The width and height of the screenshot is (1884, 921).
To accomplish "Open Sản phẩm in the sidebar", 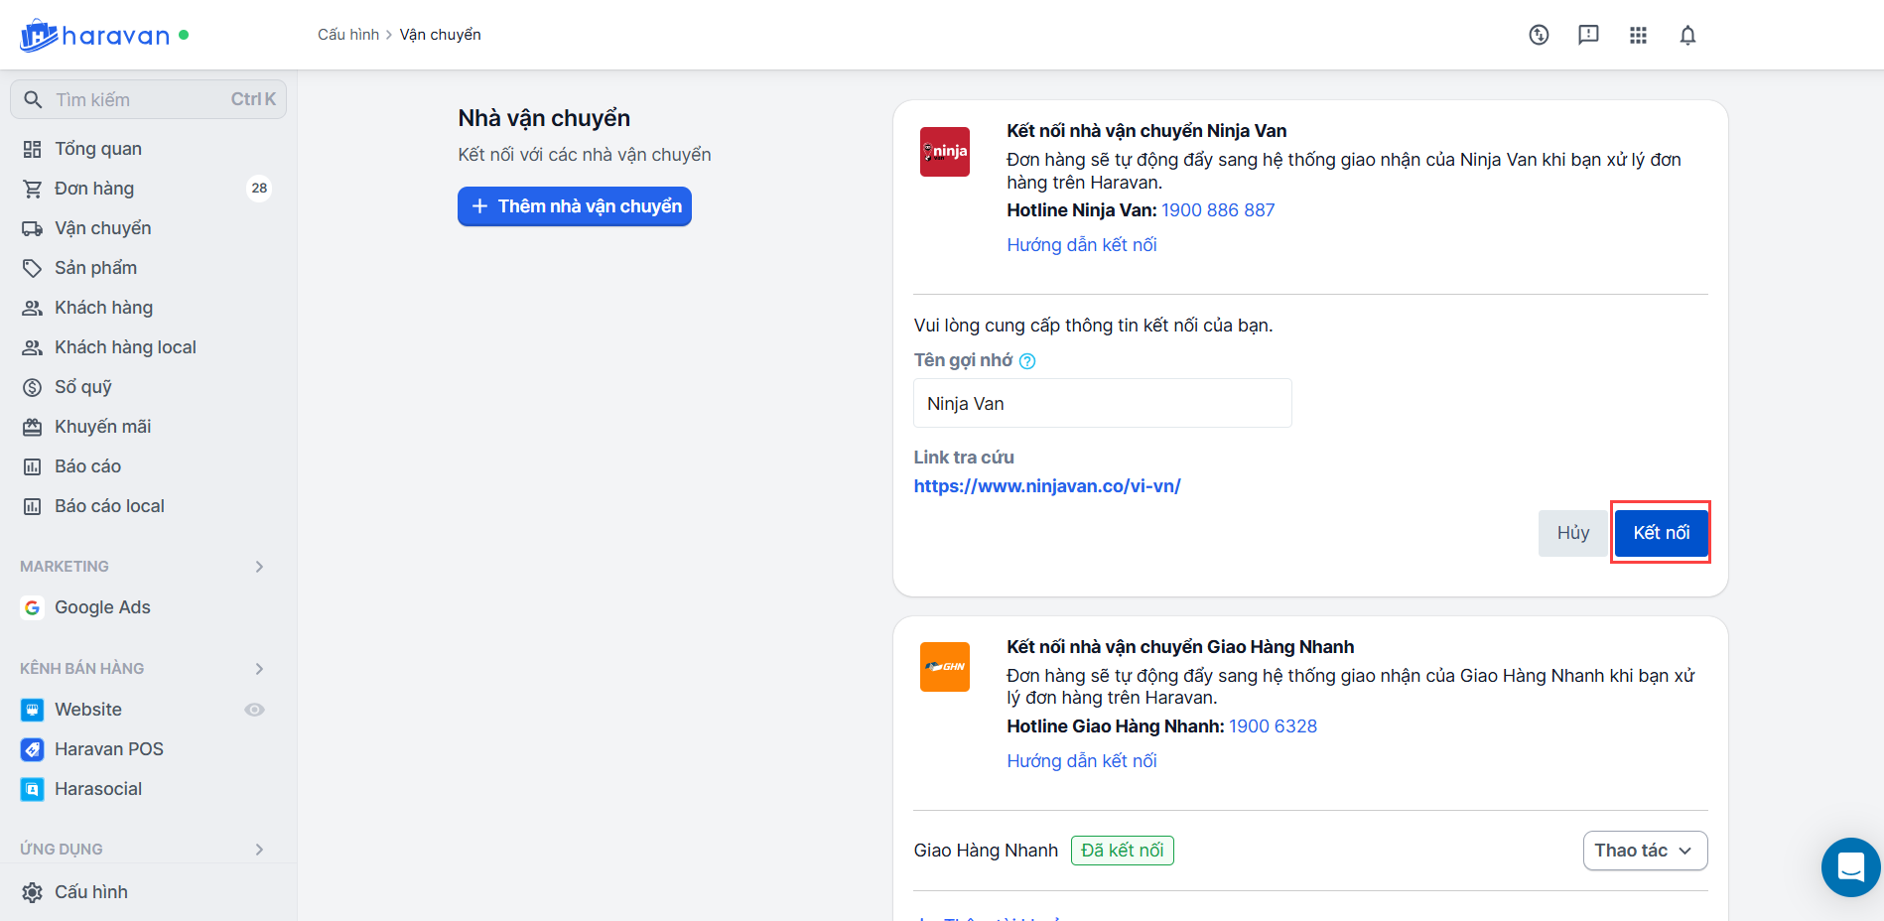I will [95, 268].
